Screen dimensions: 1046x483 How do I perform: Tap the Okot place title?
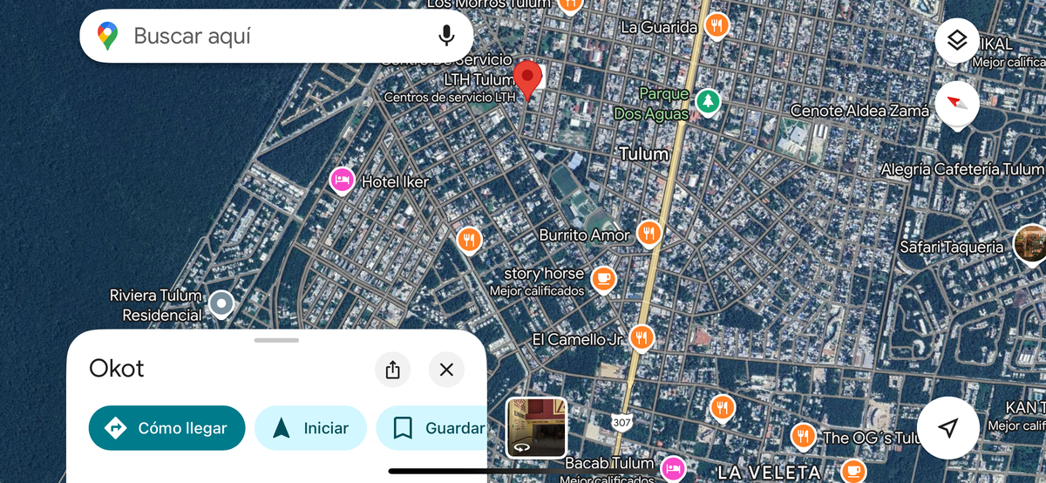coord(117,369)
